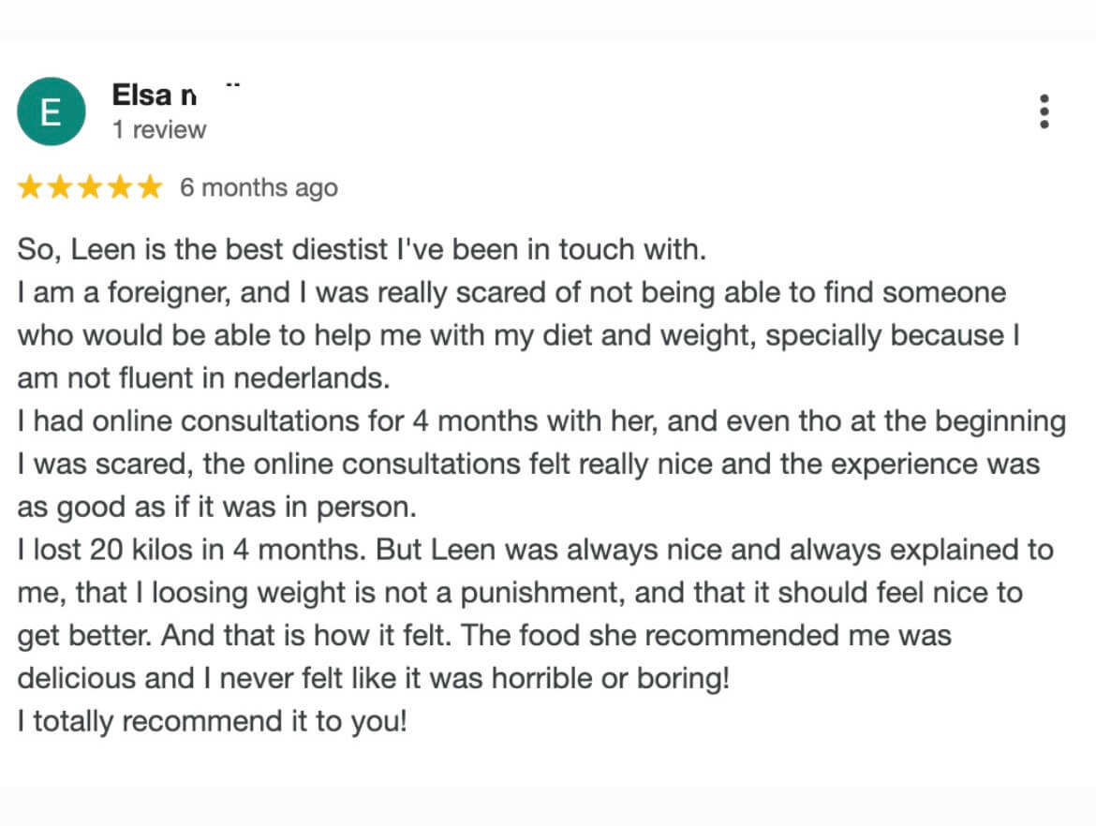This screenshot has width=1096, height=826.
Task: Click the green 'E' profile avatar
Action: click(51, 111)
